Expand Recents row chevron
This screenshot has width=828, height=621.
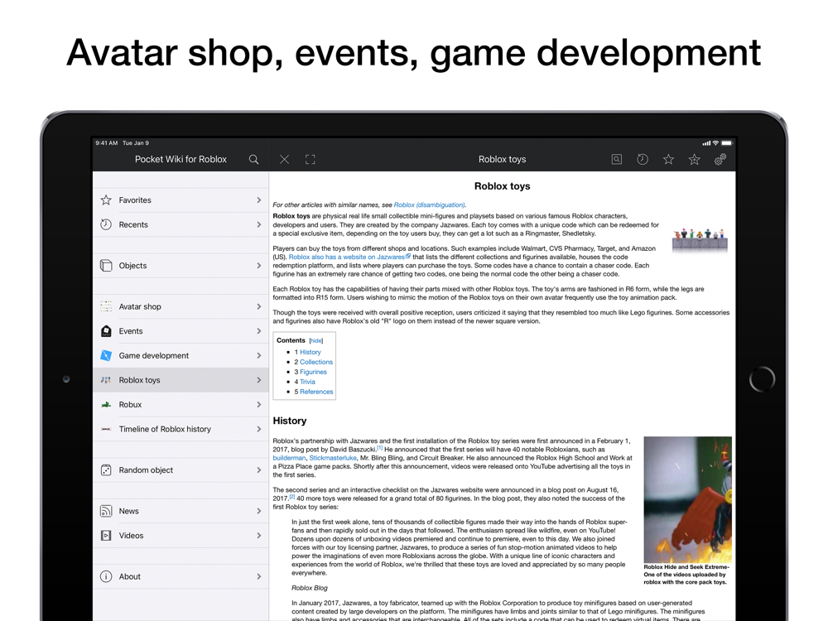click(258, 224)
